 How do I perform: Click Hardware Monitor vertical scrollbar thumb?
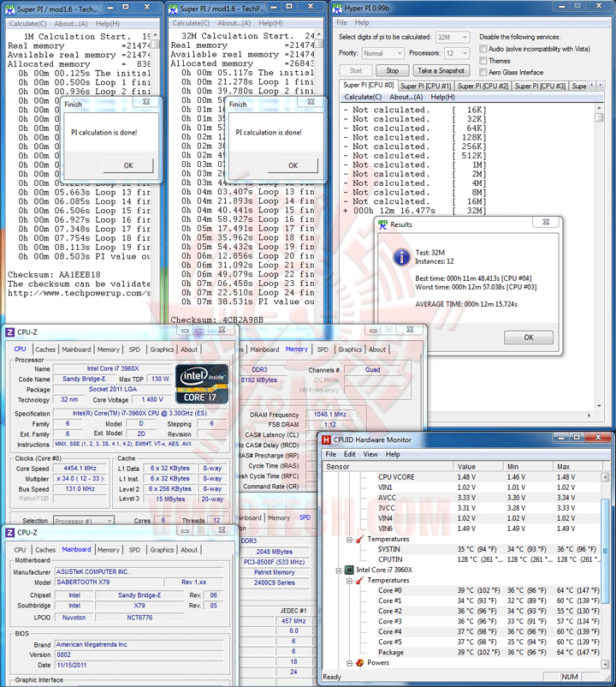click(605, 552)
